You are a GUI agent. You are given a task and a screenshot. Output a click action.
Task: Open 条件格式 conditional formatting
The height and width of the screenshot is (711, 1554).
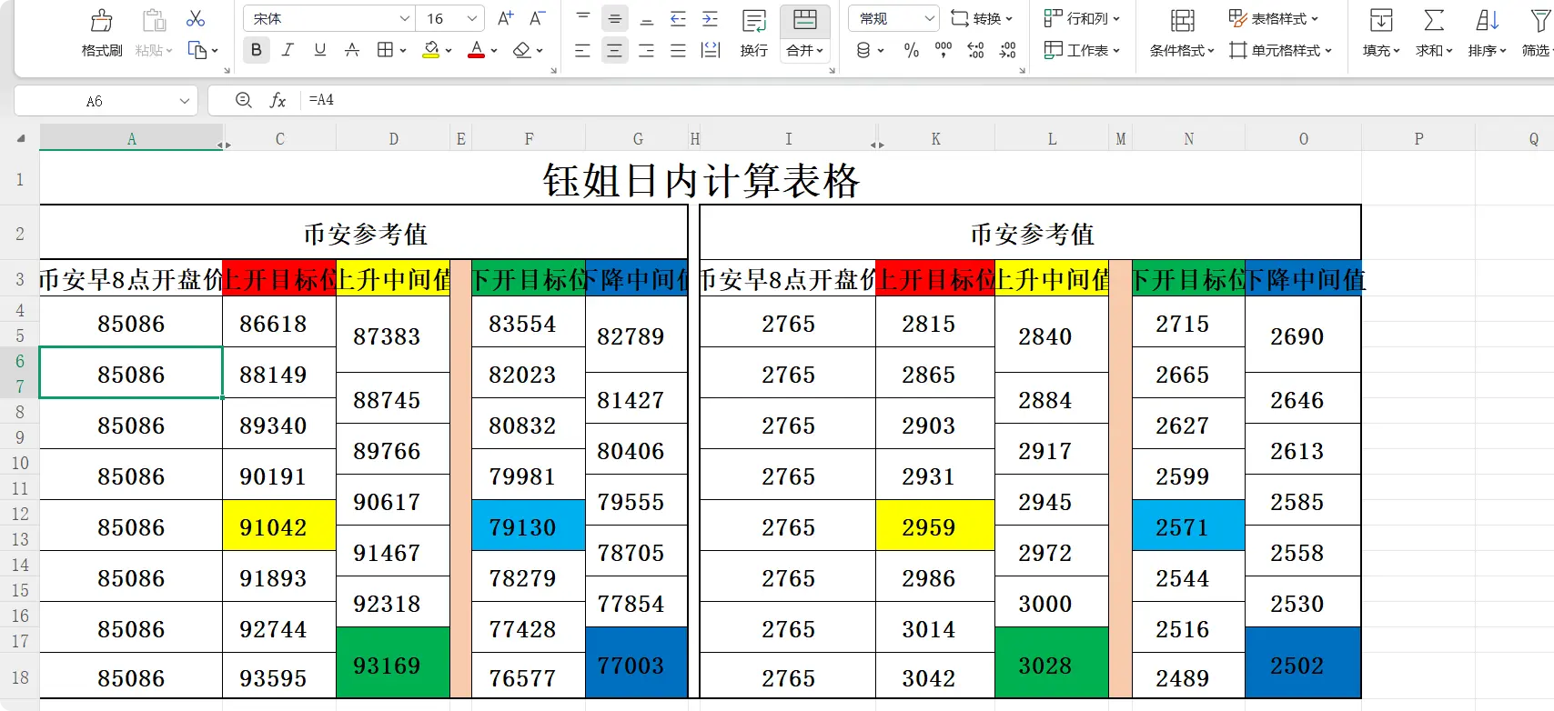coord(1182,34)
